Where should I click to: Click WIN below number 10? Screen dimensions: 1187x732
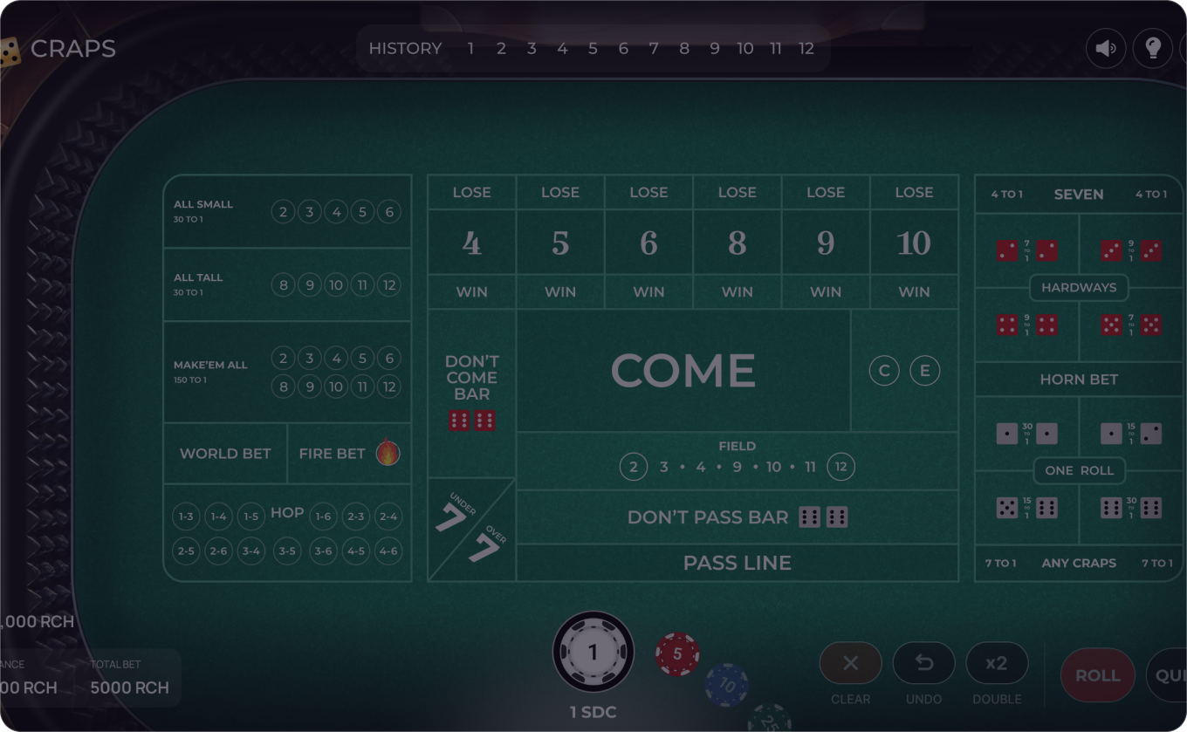click(914, 292)
